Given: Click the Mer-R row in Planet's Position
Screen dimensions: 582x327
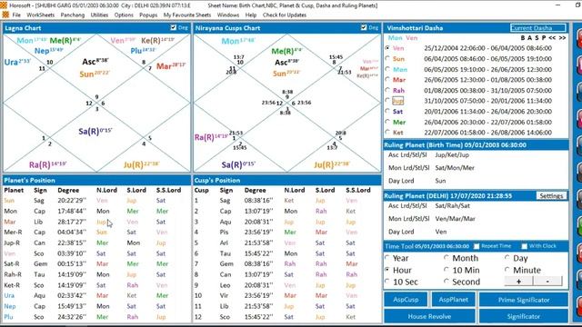Looking at the screenshot, I should 96,233.
